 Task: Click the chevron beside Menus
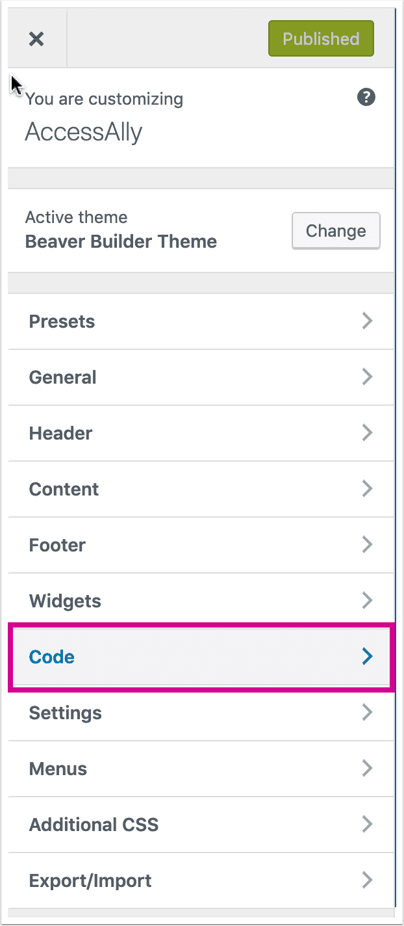pos(367,769)
